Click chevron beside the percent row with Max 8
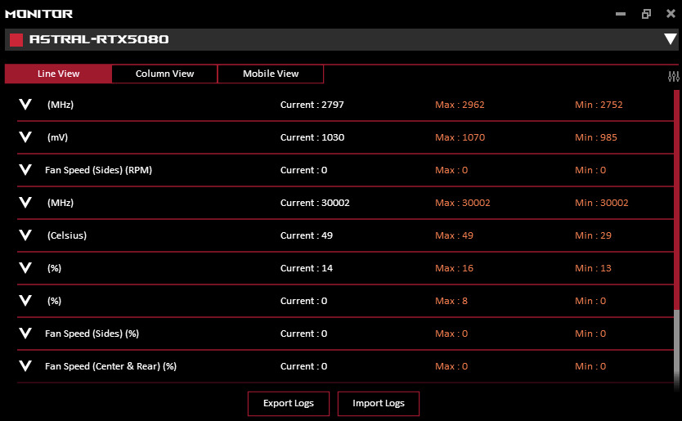682x421 pixels. tap(25, 301)
